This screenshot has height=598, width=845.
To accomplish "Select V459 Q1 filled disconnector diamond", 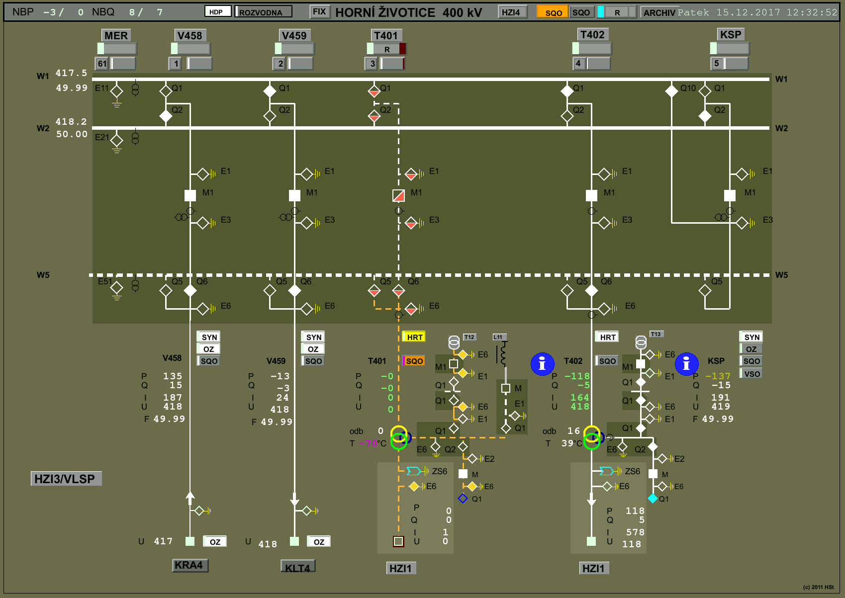I will [x=270, y=91].
